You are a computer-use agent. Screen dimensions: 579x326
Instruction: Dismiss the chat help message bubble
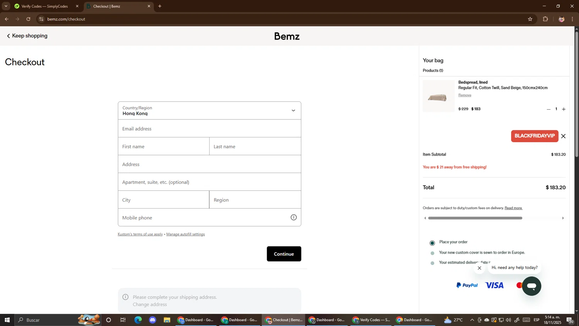click(x=479, y=268)
